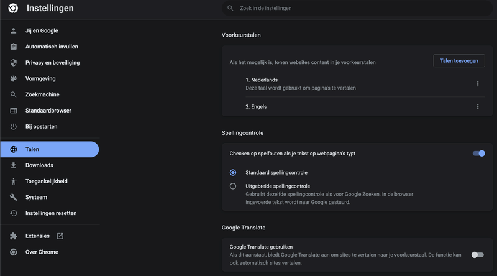Select the Uitgebreide spellingcontrole radio button
Screen dimensions: 497x276
233,186
